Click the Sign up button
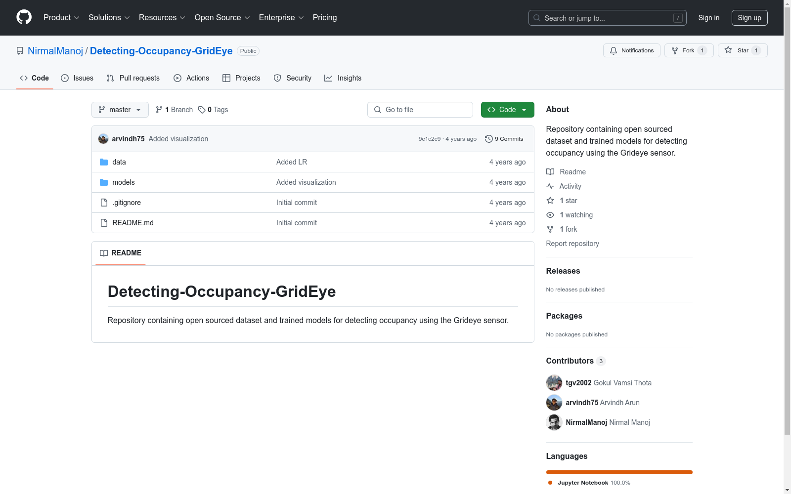 [x=749, y=18]
